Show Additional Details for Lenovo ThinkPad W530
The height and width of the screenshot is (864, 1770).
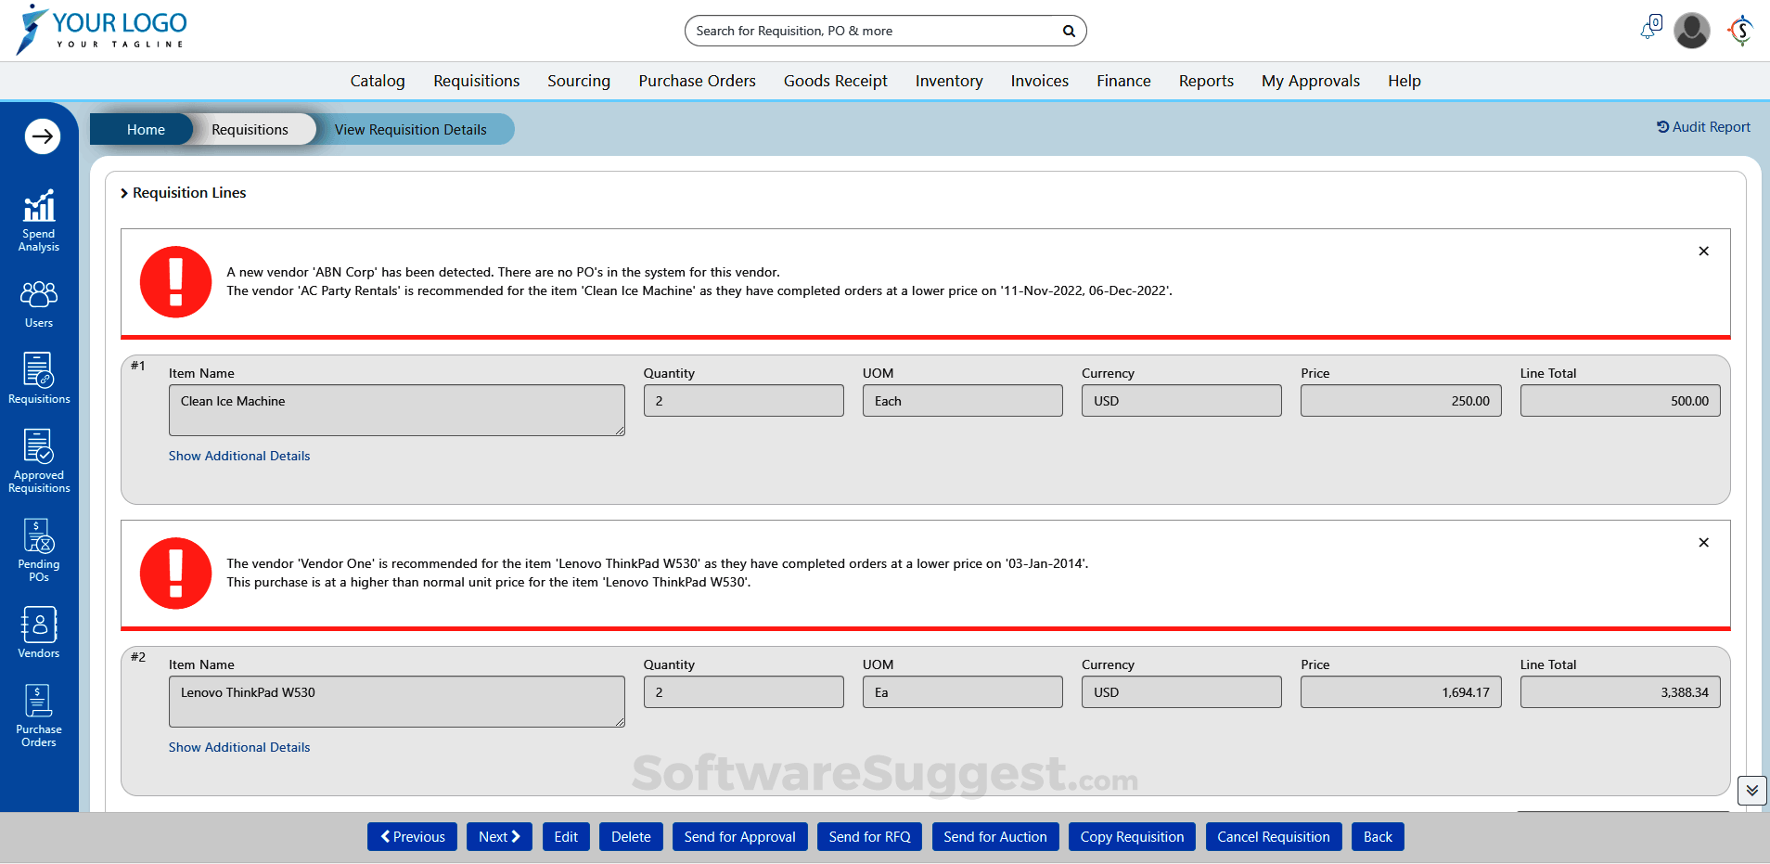238,747
